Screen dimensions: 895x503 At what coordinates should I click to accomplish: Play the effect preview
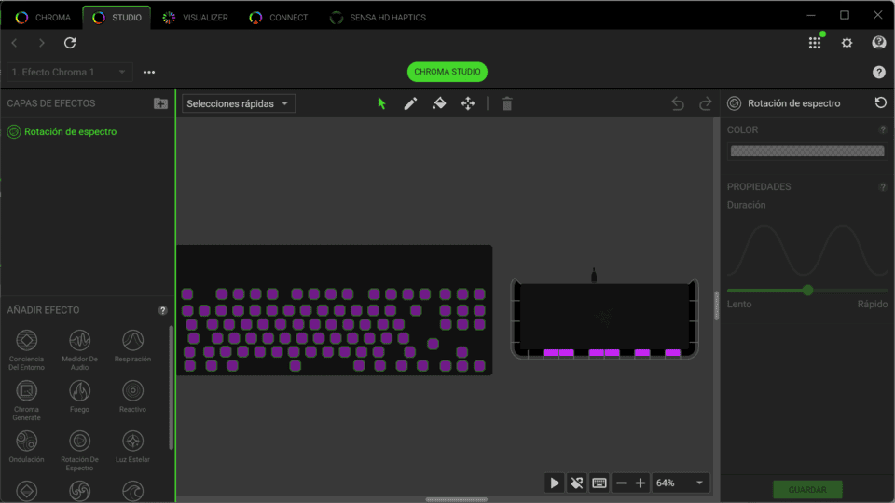point(555,483)
